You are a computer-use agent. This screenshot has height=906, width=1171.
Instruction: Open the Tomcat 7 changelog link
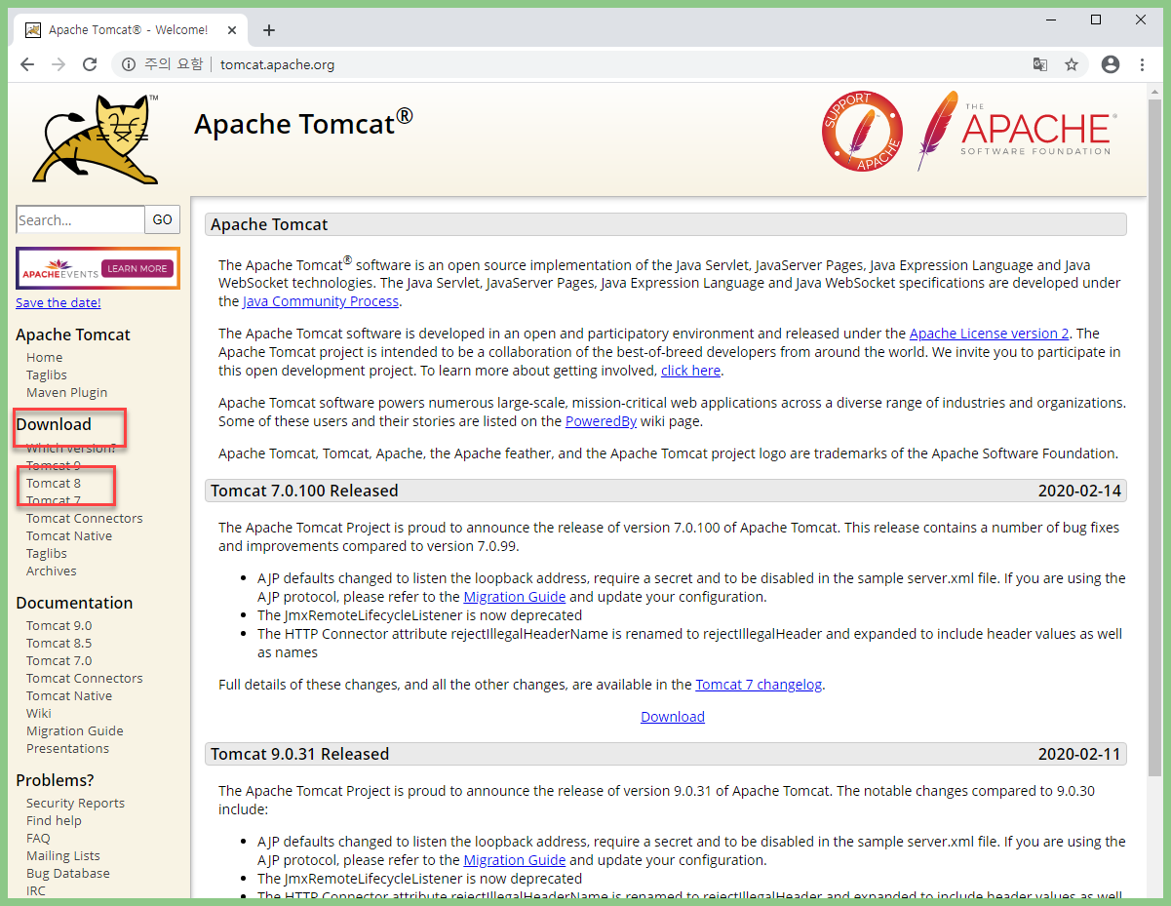[x=759, y=684]
